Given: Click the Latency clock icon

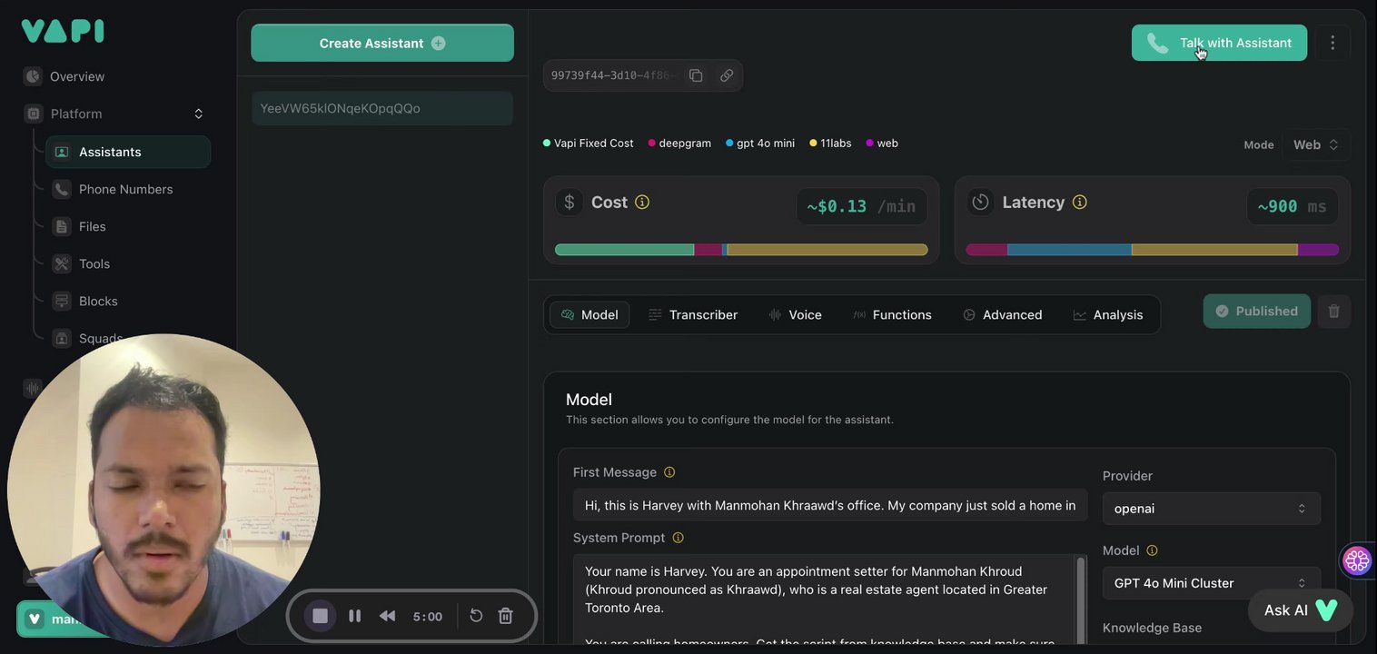Looking at the screenshot, I should tap(980, 202).
